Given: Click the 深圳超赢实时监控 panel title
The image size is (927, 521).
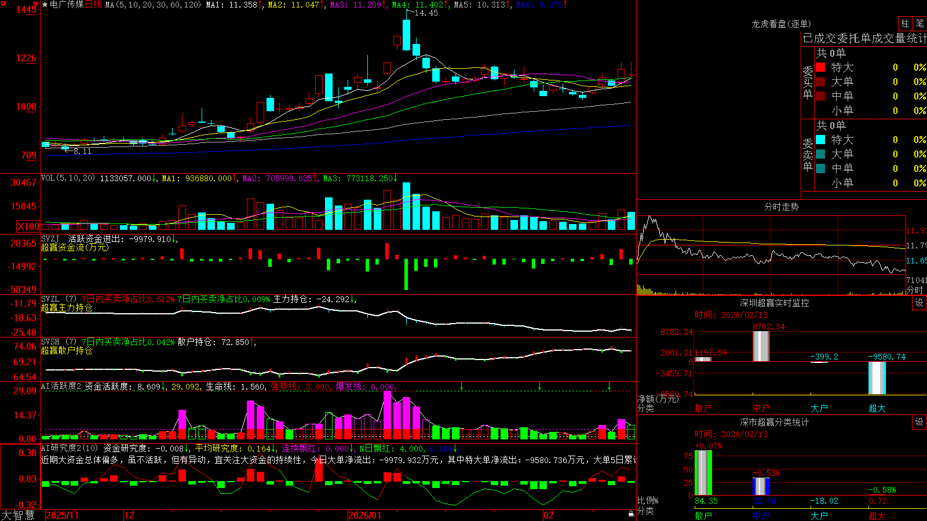Looking at the screenshot, I should (x=775, y=303).
